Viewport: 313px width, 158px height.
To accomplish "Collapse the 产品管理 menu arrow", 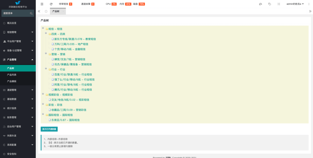I will pyautogui.click(x=32, y=59).
